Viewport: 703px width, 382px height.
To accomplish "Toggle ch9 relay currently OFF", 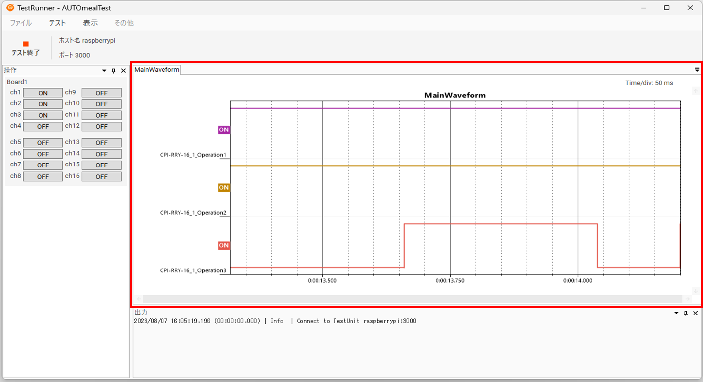I will (x=101, y=93).
